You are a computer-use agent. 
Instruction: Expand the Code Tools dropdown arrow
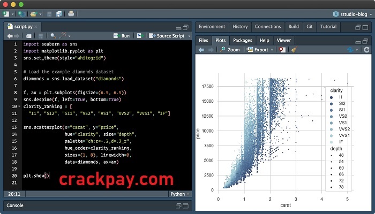[69, 36]
